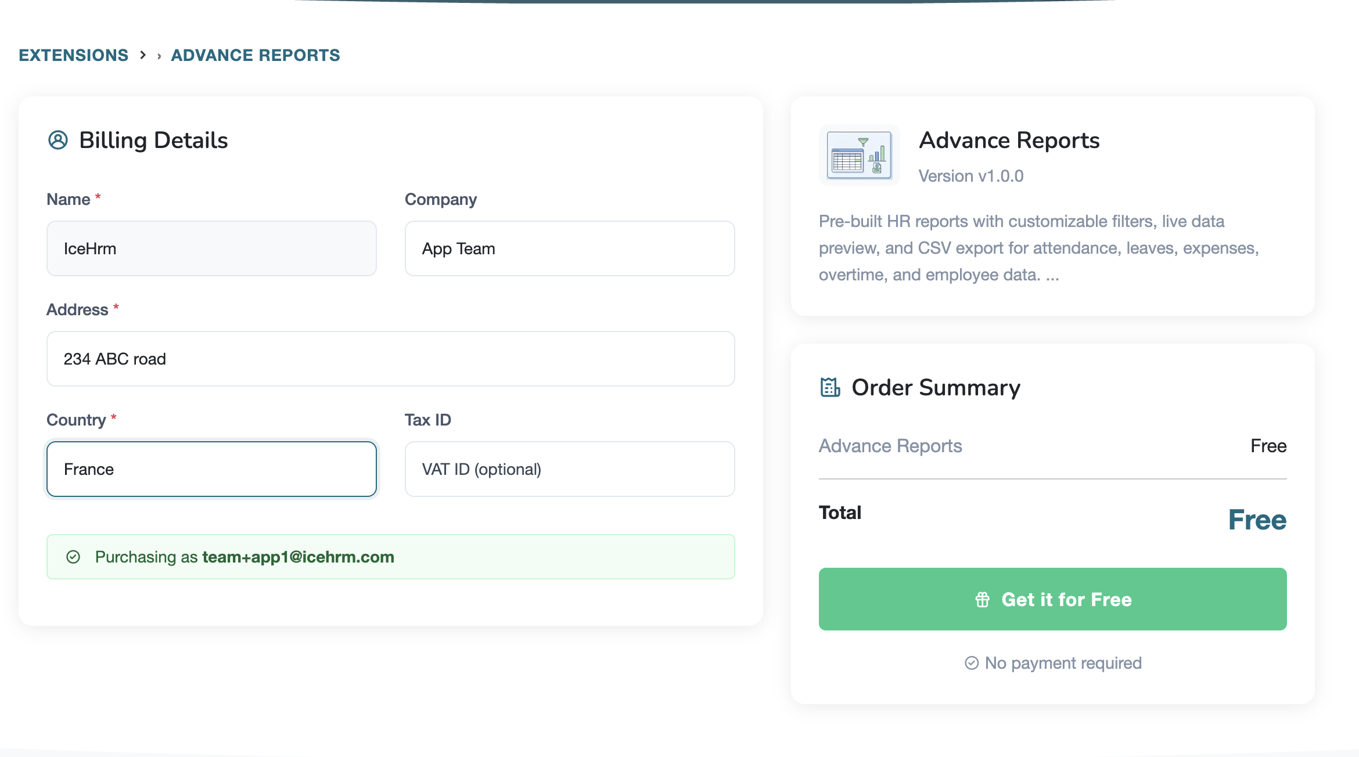The width and height of the screenshot is (1359, 757).
Task: Click the Advance Reports title heading
Action: click(x=1009, y=140)
